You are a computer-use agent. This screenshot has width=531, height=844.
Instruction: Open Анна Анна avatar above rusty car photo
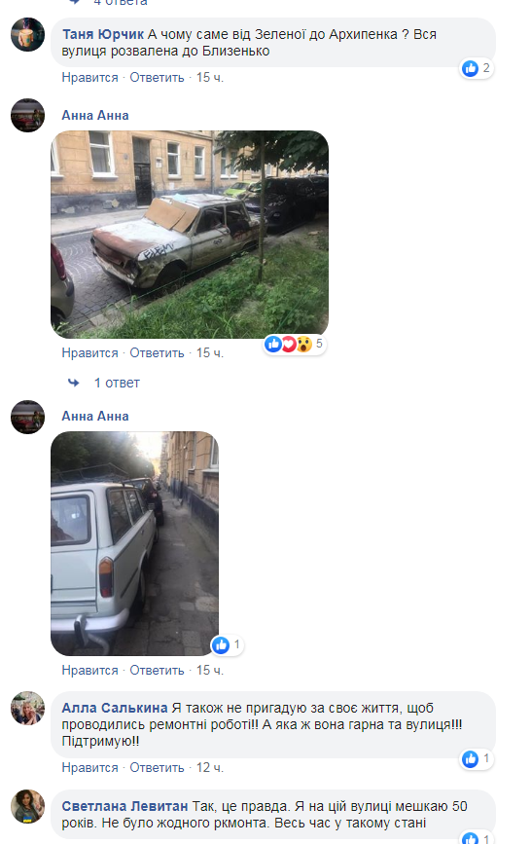[27, 115]
